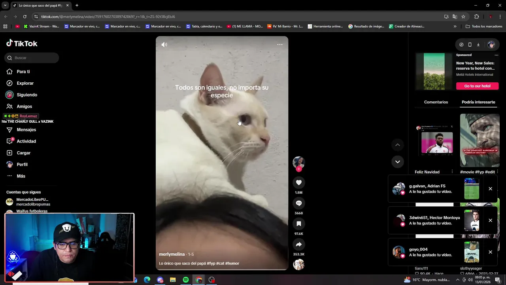Open the Cargar upload page

coord(23,153)
